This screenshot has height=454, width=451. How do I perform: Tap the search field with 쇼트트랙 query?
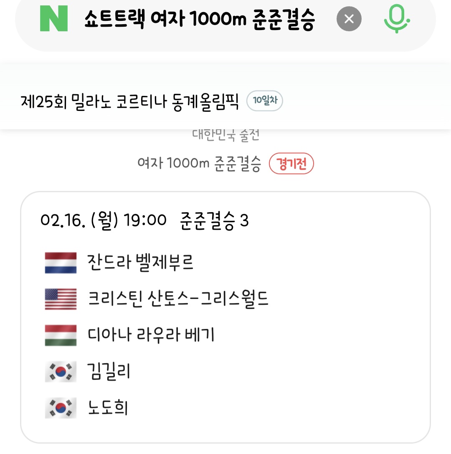click(x=200, y=19)
